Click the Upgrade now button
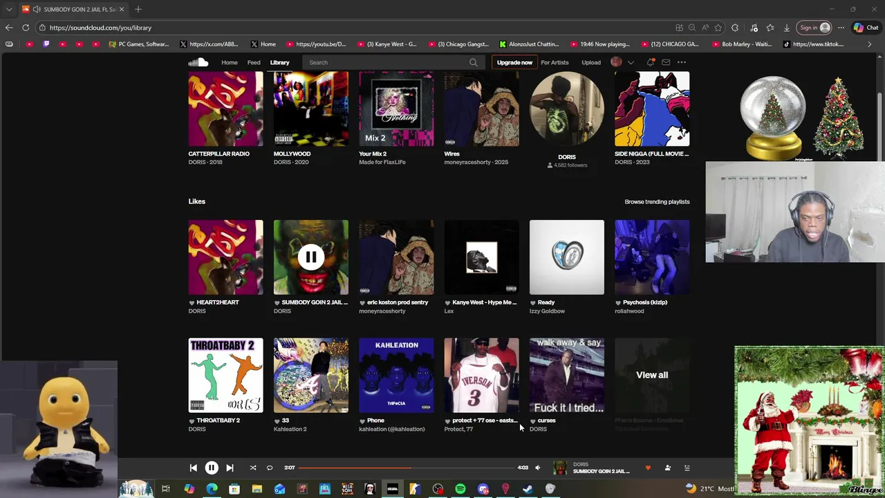885x498 pixels. 514,62
